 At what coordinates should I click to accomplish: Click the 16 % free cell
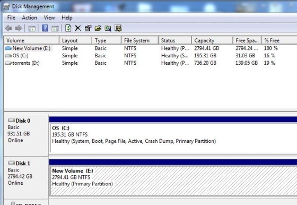(269, 56)
